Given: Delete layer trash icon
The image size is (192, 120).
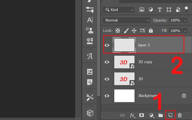Looking at the screenshot, I should [x=180, y=115].
